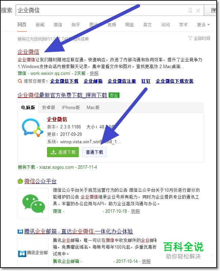Click the green WeChat logo thumbnail
220x271 pixels.
pyautogui.click(x=33, y=203)
